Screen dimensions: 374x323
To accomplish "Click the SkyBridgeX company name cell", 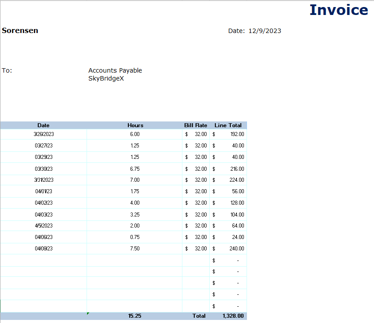I will pos(106,79).
